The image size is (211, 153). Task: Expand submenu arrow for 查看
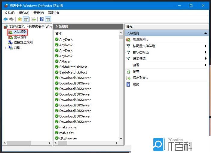pos(206,65)
